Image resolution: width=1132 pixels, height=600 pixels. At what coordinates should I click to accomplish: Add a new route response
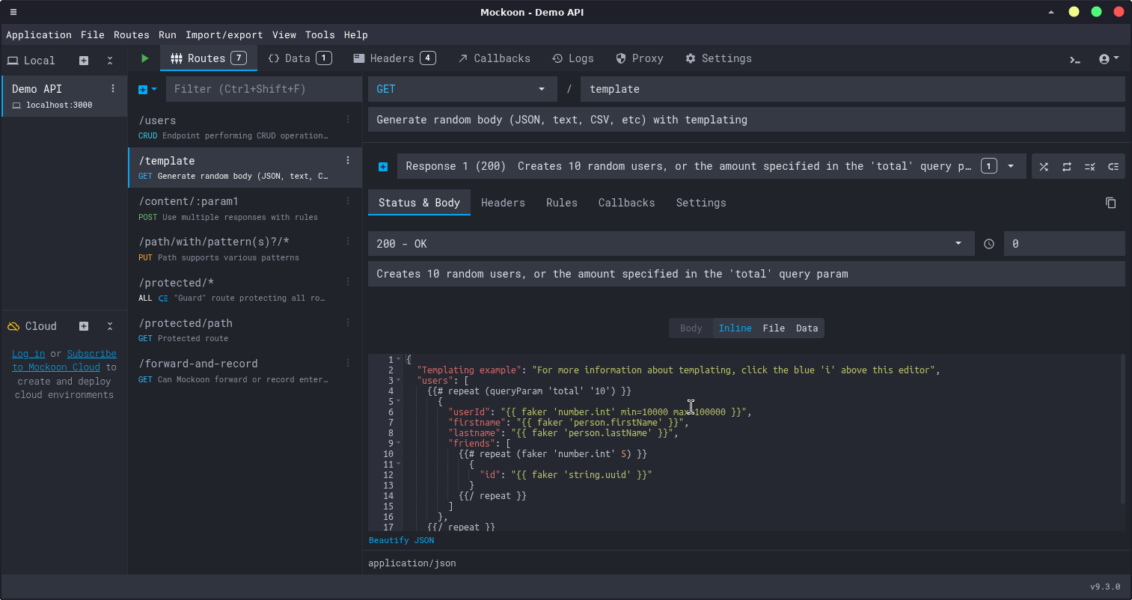(383, 167)
